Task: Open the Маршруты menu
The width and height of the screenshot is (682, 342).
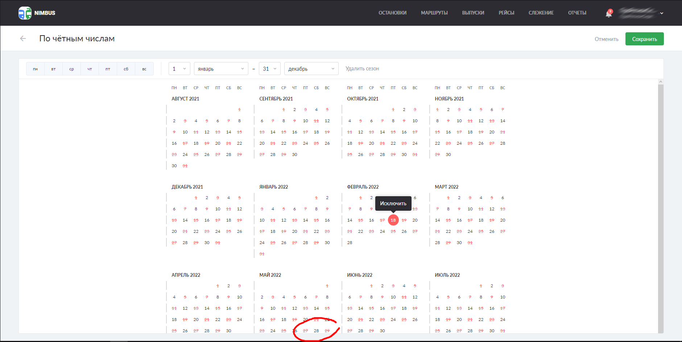Action: (x=434, y=13)
